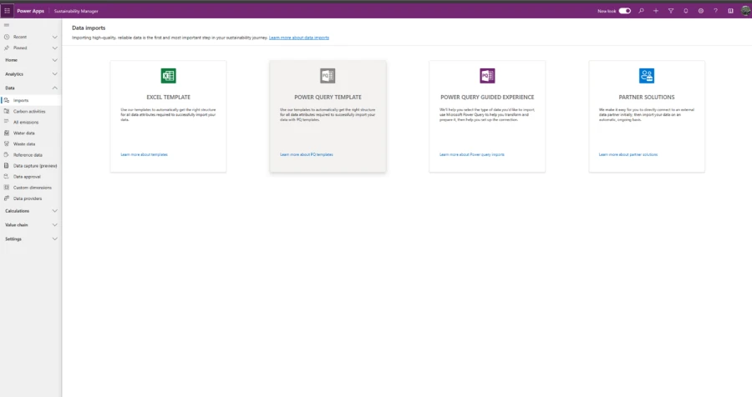752x397 pixels.
Task: Open the advanced filter funnel icon
Action: click(671, 11)
